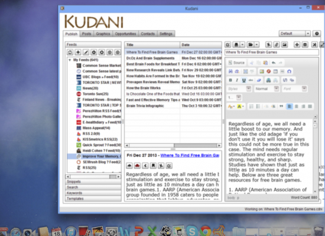The width and height of the screenshot is (325, 236).
Task: Open the text color picker
Action: coord(231,106)
